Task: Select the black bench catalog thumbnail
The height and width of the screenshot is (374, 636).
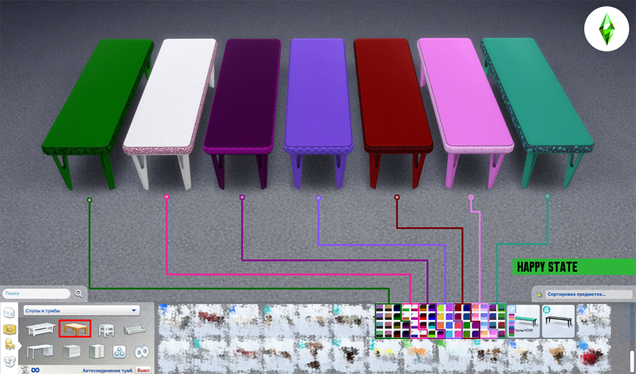Action: coord(558,321)
